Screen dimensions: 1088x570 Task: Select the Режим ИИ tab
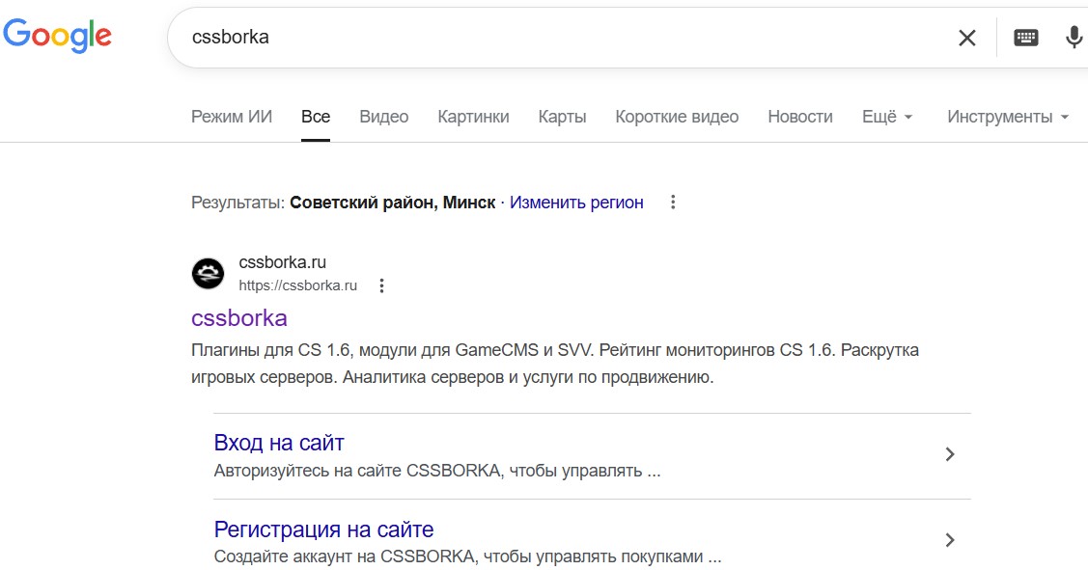click(x=232, y=116)
